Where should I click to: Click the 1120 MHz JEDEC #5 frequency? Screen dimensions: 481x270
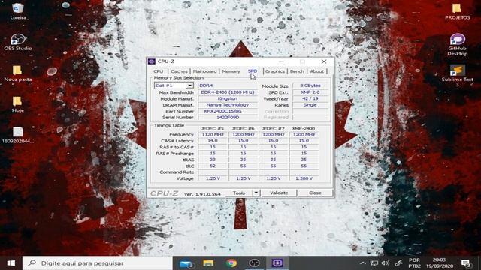[x=213, y=135]
